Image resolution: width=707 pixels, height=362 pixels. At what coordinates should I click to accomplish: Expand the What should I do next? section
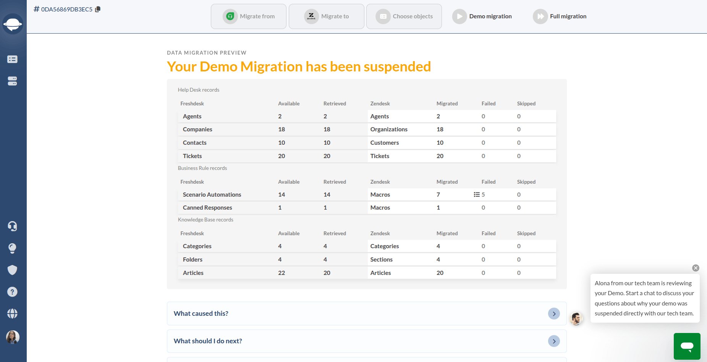[554, 341]
